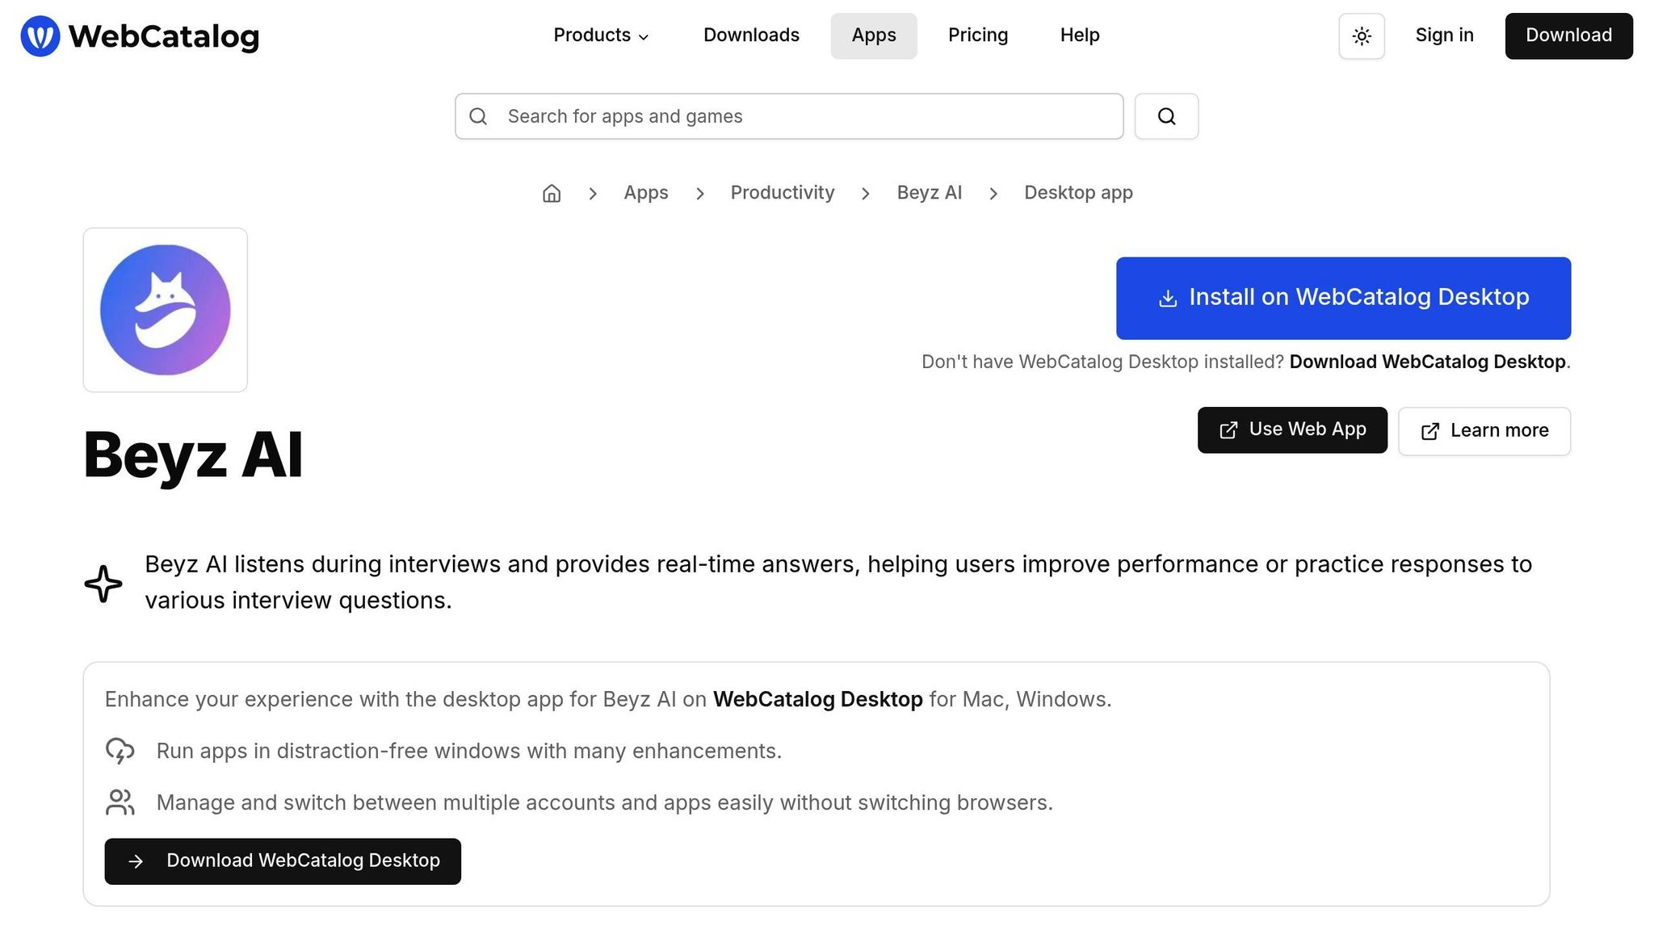The image size is (1654, 930).
Task: Click the 'Manage and switch between multiple accounts' line
Action: (605, 802)
